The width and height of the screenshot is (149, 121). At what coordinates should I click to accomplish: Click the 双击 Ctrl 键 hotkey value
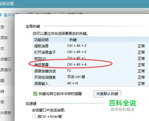pyautogui.click(x=76, y=77)
